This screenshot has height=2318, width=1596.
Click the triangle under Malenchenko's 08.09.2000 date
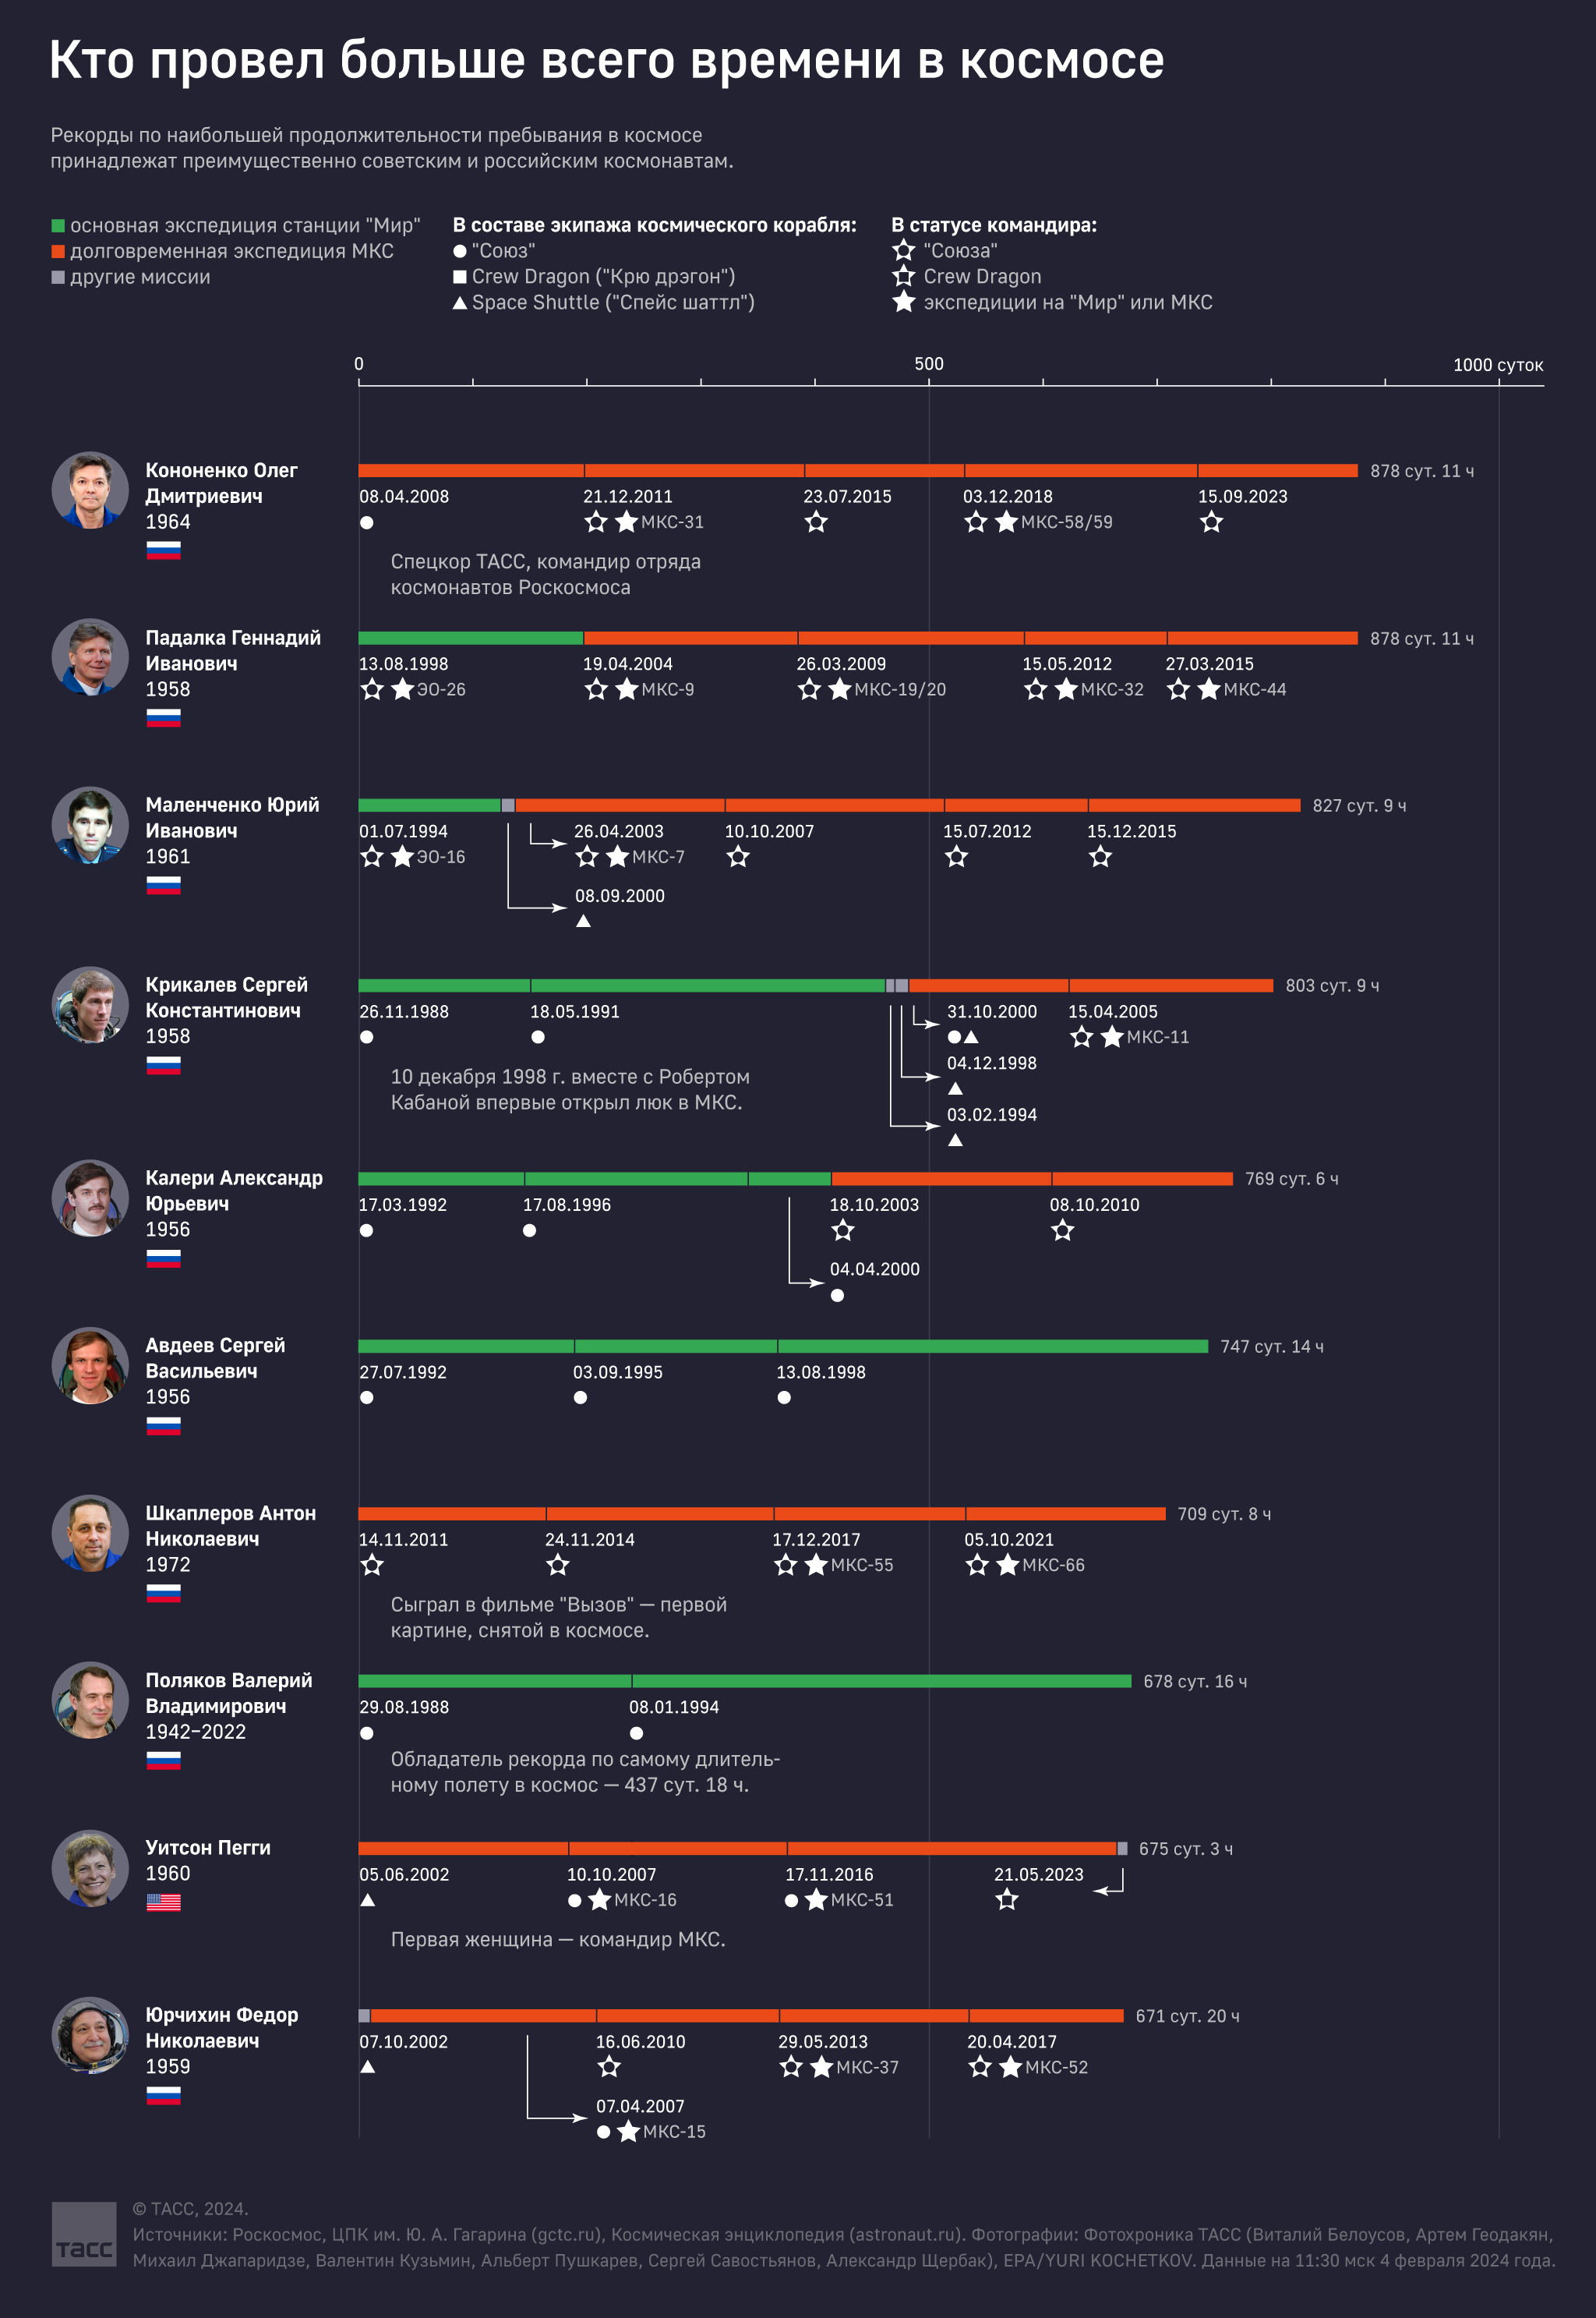tap(583, 920)
